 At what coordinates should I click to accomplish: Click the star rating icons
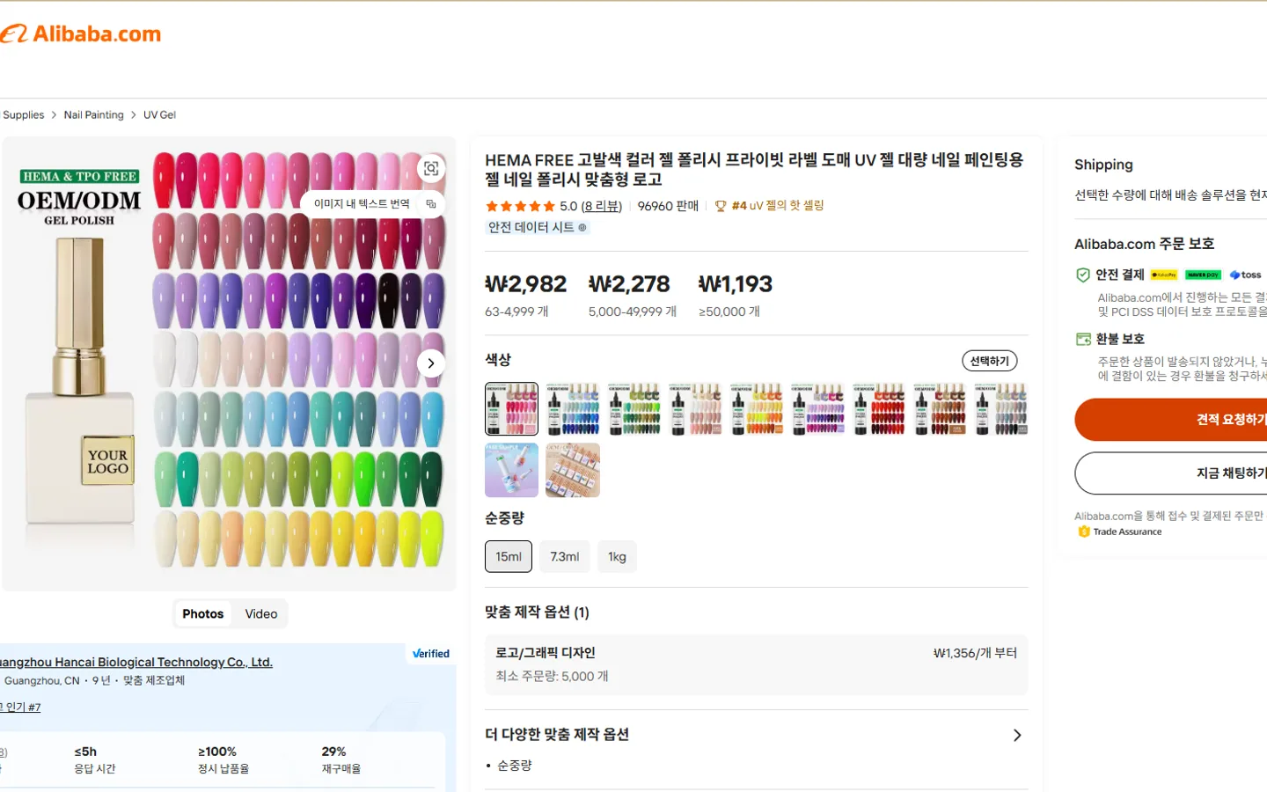coord(520,207)
